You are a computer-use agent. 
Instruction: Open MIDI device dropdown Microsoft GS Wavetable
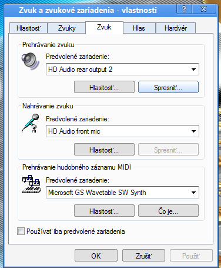(x=122, y=193)
